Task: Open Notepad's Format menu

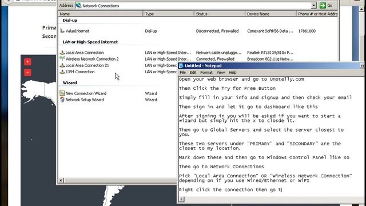Action: [x=206, y=73]
